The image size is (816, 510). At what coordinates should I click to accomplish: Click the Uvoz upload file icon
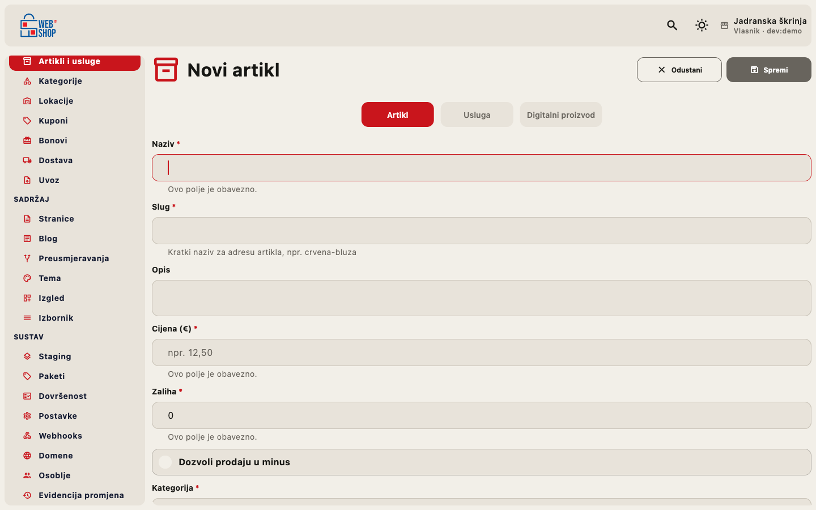point(27,180)
